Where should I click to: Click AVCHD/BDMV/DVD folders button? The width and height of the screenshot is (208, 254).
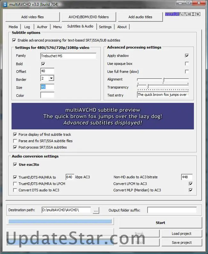pos(89,17)
